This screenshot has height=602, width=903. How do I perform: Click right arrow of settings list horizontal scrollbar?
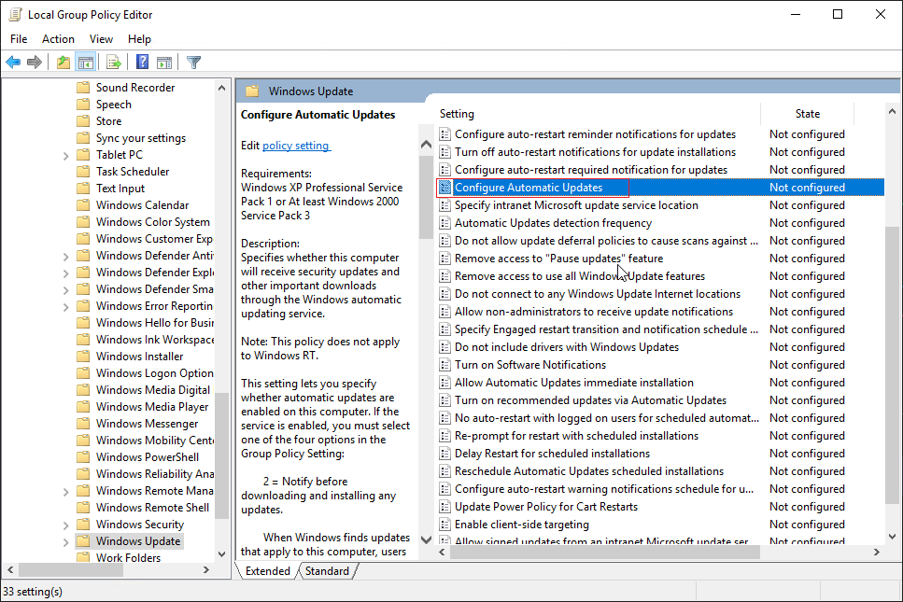[877, 552]
